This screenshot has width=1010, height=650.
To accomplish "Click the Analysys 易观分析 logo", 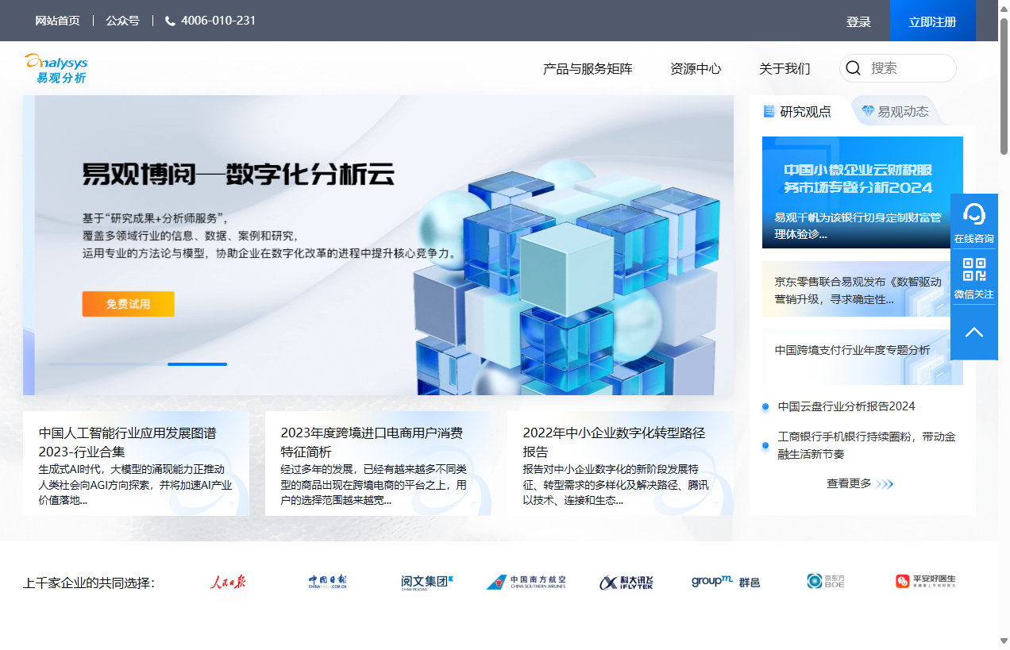I will [56, 66].
